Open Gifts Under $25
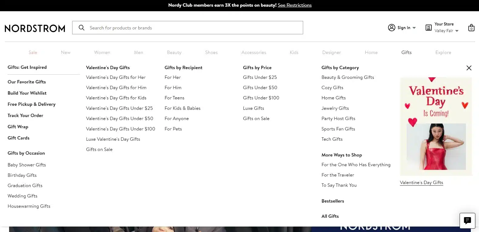Viewport: 479px width, 232px height. pyautogui.click(x=260, y=77)
